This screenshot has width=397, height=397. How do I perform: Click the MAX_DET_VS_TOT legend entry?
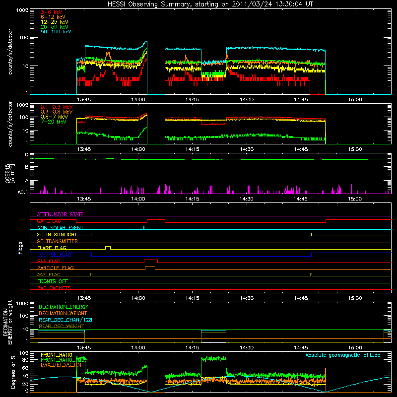click(x=61, y=365)
